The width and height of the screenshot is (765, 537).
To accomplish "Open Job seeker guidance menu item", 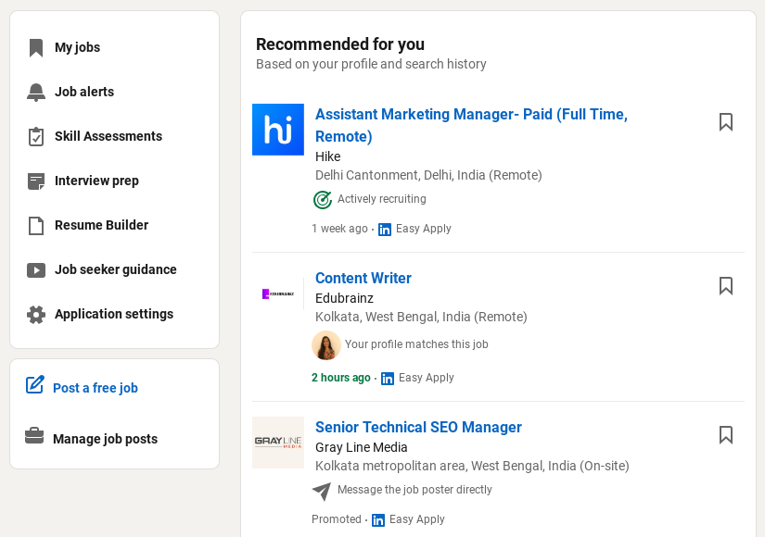I will point(115,270).
